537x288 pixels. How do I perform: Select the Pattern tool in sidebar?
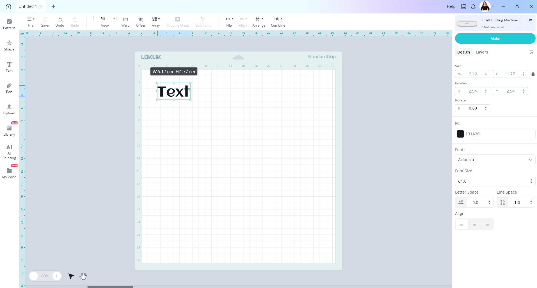[x=9, y=24]
